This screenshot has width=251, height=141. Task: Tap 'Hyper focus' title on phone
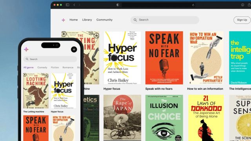tap(57, 112)
